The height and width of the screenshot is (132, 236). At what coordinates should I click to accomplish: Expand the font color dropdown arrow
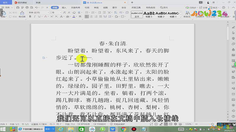76,16
